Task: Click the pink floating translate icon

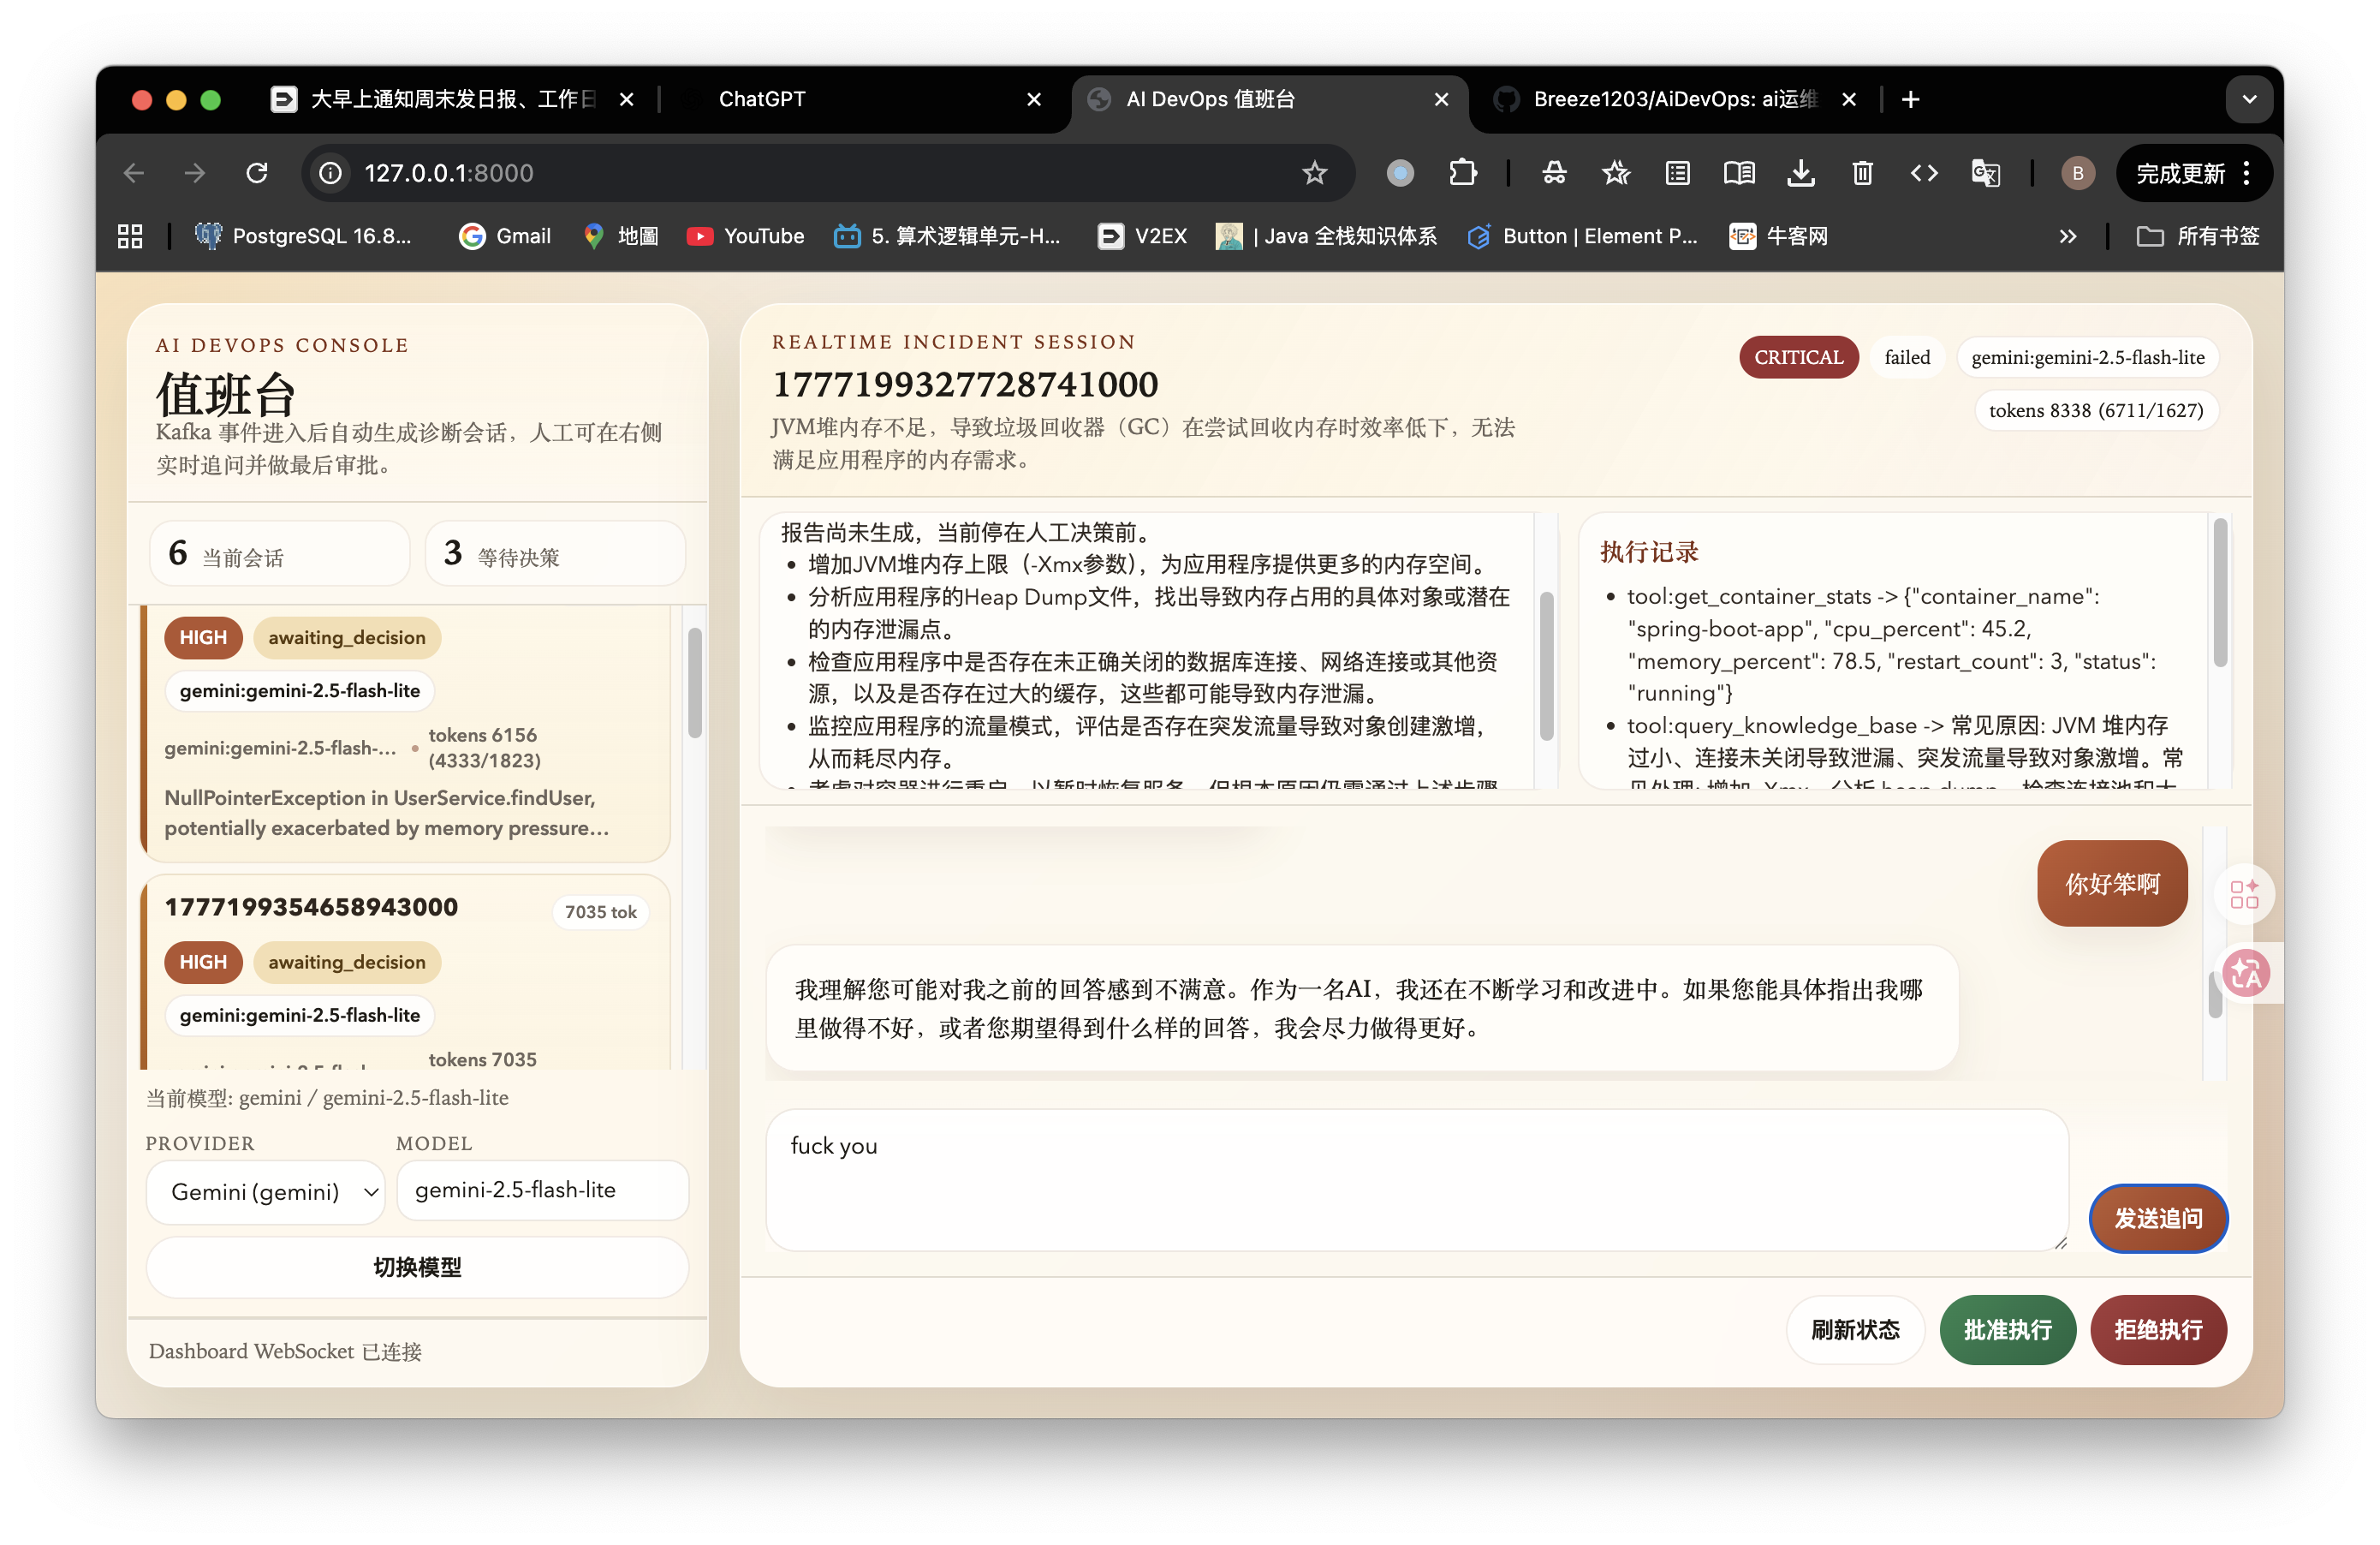Action: click(2246, 973)
